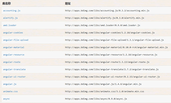Open the accounting.js library link
The width and height of the screenshot is (171, 103).
12,11
